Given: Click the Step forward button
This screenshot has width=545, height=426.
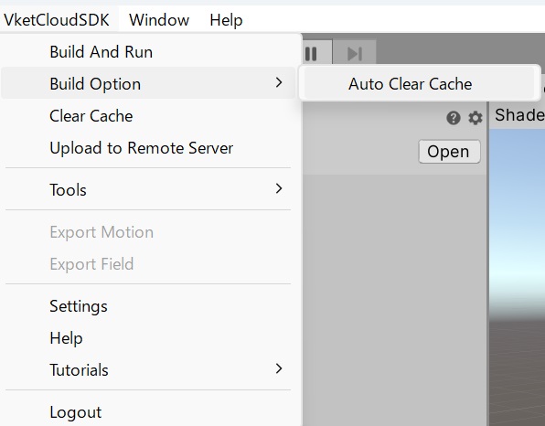Looking at the screenshot, I should click(x=355, y=53).
